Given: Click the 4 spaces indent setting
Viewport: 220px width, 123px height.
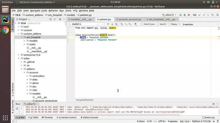Looking at the screenshot, I should [173, 121].
